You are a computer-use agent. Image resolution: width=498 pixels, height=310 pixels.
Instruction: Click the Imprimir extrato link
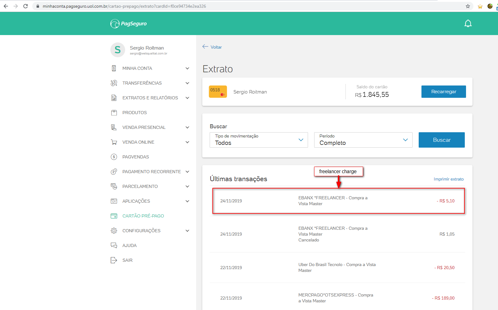[449, 179]
